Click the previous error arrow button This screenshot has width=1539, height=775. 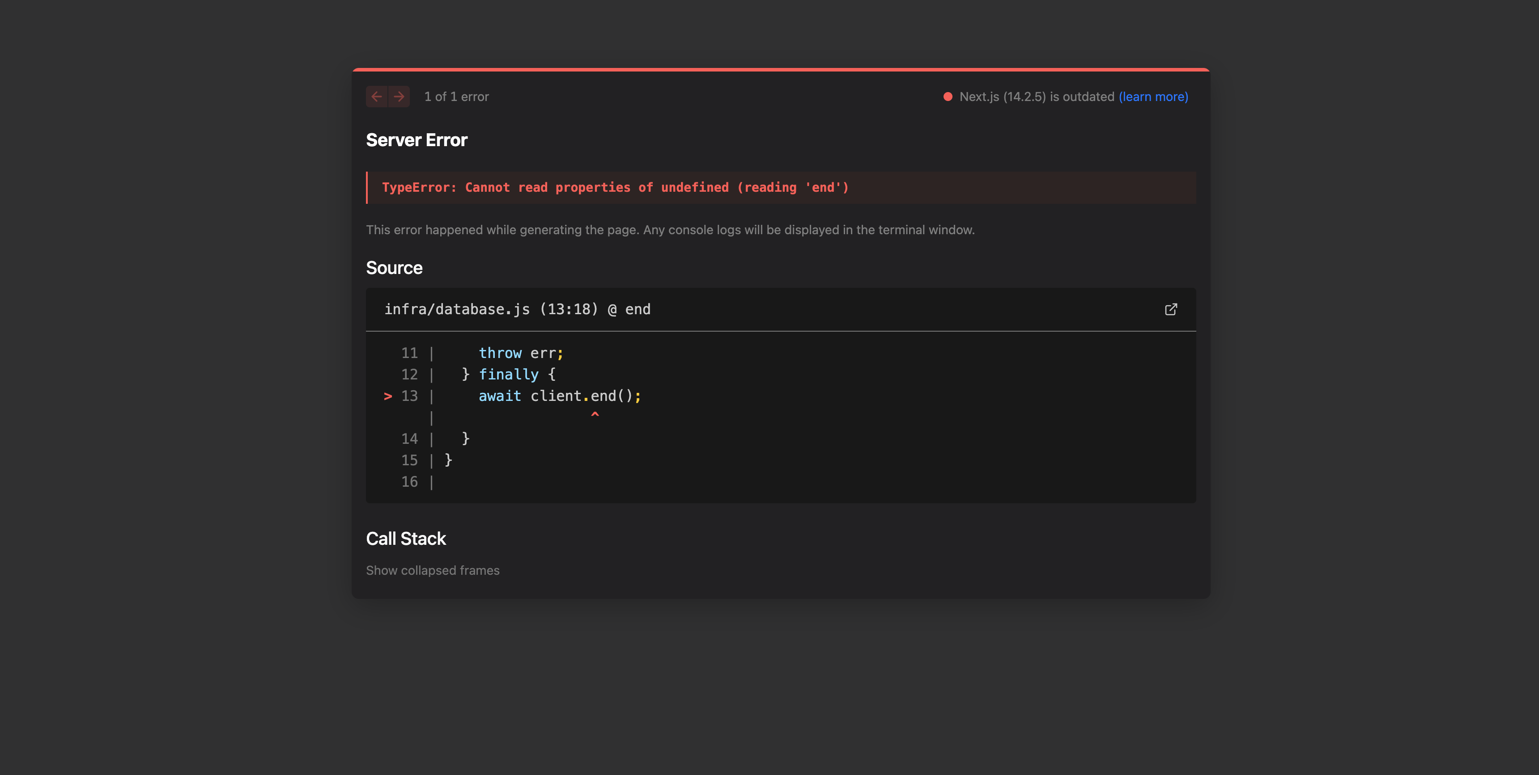pos(376,97)
